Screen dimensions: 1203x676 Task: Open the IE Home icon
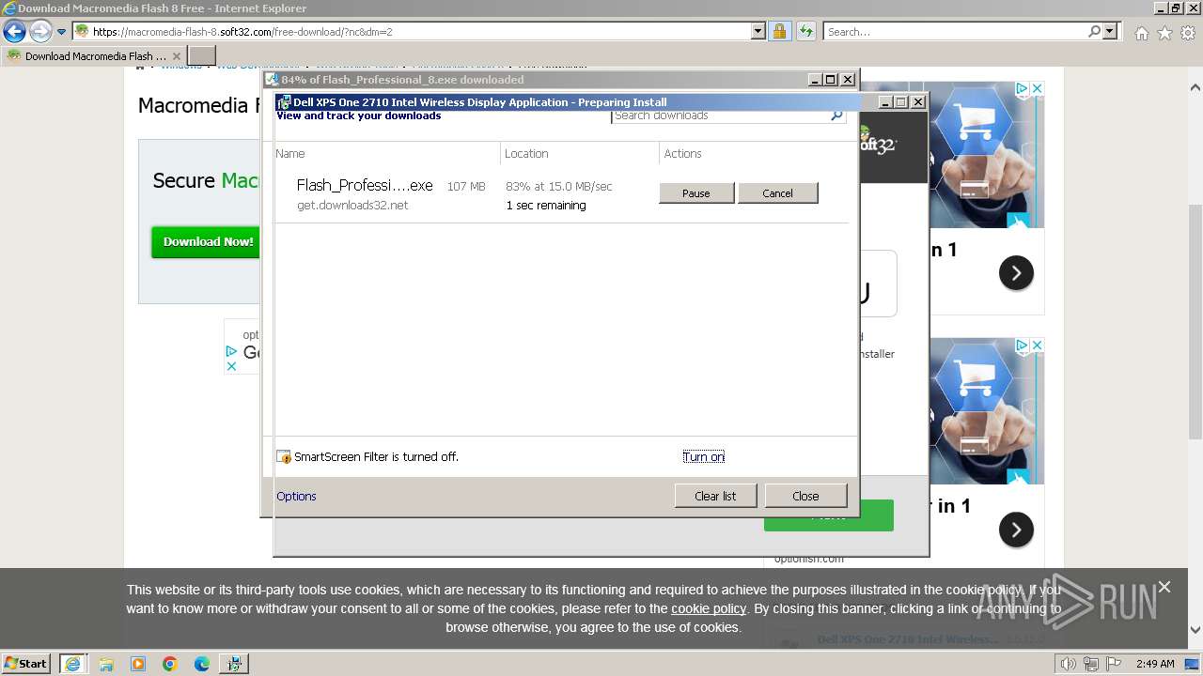pyautogui.click(x=1141, y=33)
